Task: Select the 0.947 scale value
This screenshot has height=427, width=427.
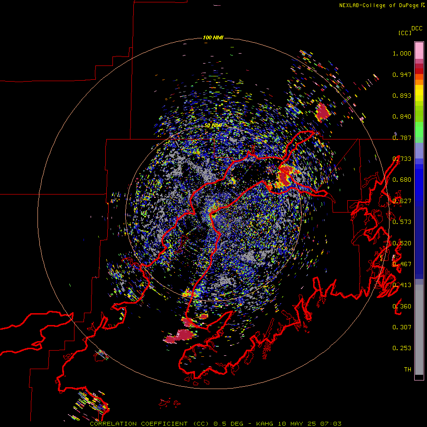Action: (x=402, y=74)
